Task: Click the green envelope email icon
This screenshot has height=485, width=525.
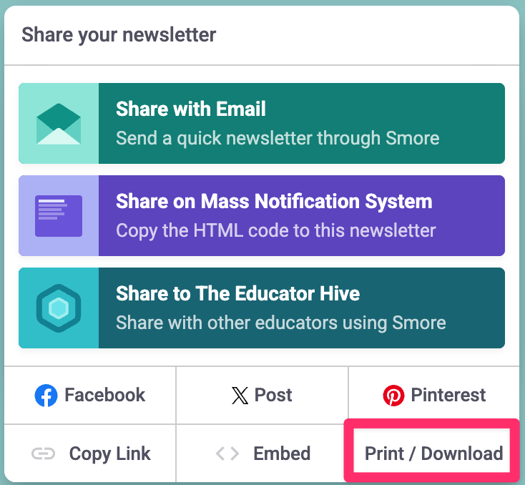Action: pos(59,124)
